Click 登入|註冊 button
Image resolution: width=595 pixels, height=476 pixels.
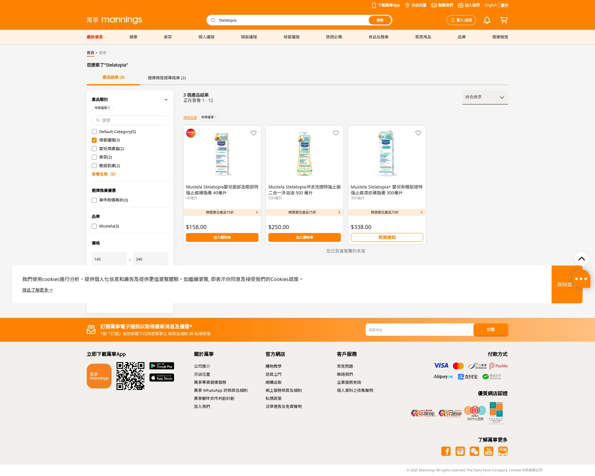click(461, 20)
